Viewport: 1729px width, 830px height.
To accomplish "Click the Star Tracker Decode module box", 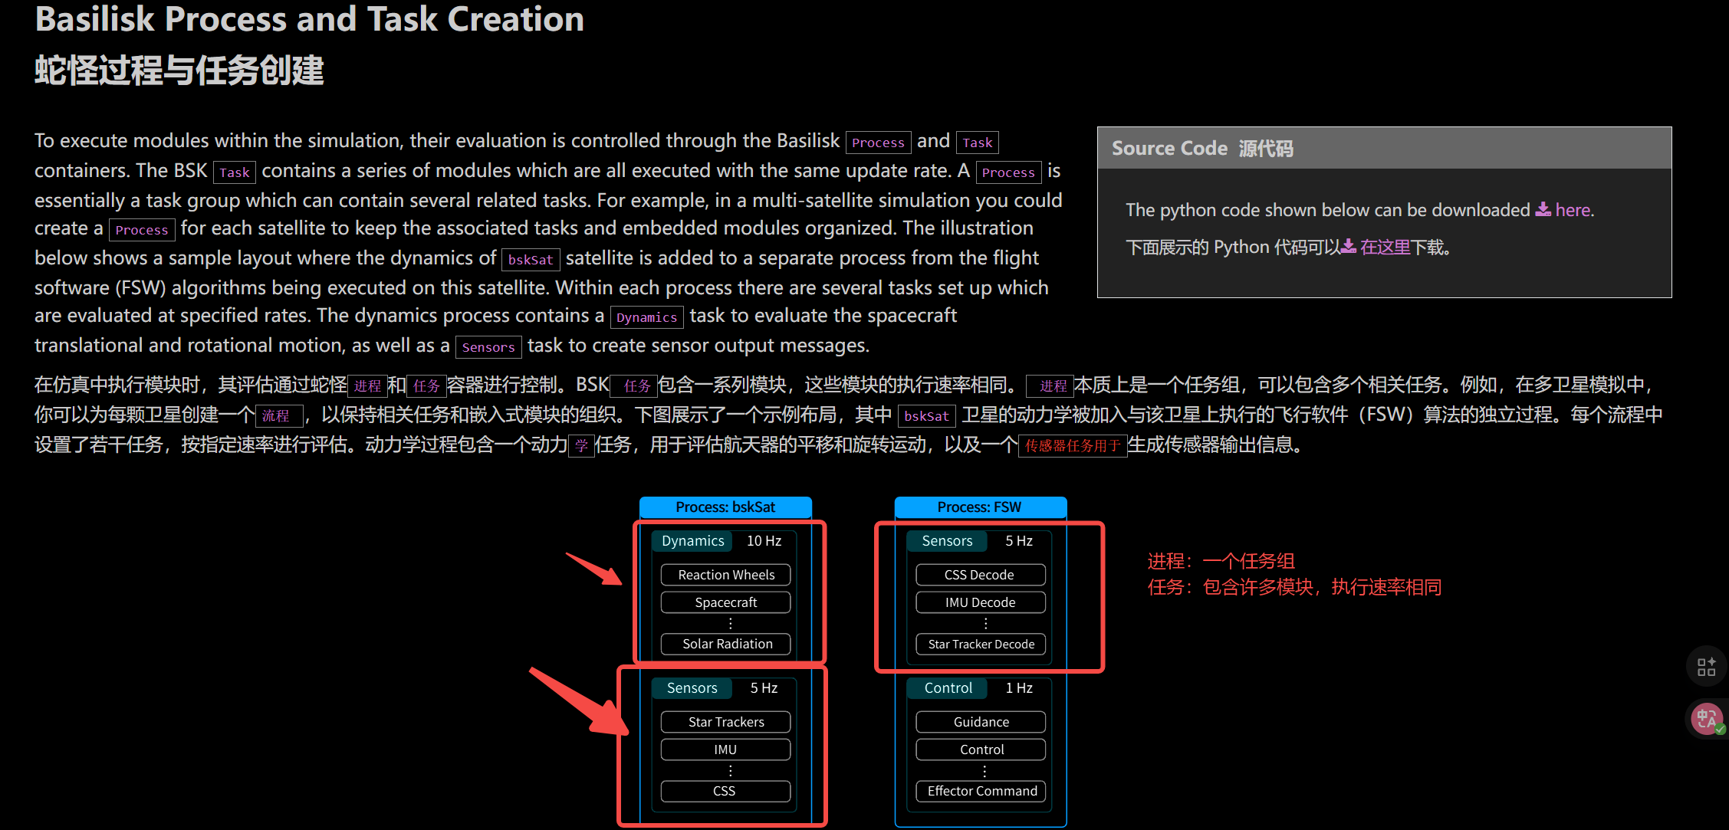I will (980, 644).
